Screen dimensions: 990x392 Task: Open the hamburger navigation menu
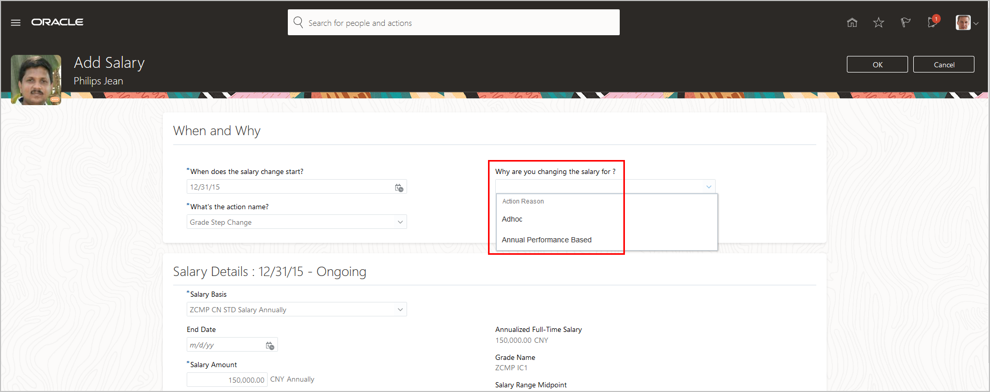(16, 23)
